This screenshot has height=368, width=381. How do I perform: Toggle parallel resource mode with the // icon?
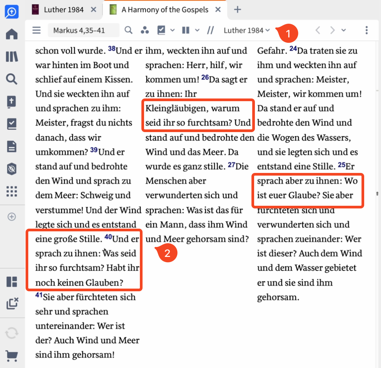click(211, 30)
